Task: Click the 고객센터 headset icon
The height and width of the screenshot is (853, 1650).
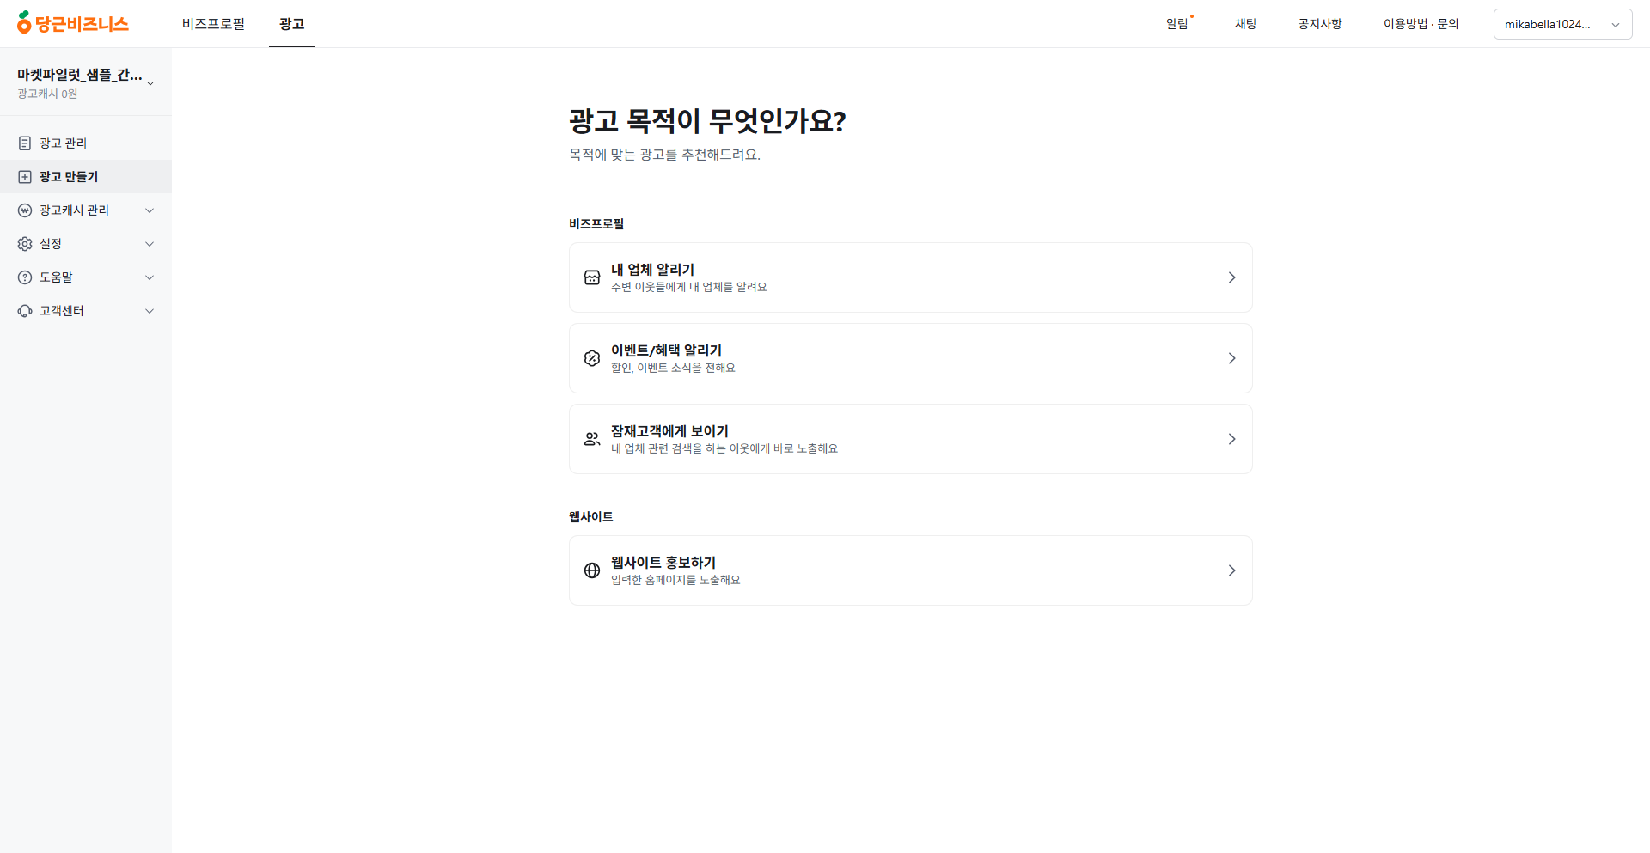Action: pos(25,311)
